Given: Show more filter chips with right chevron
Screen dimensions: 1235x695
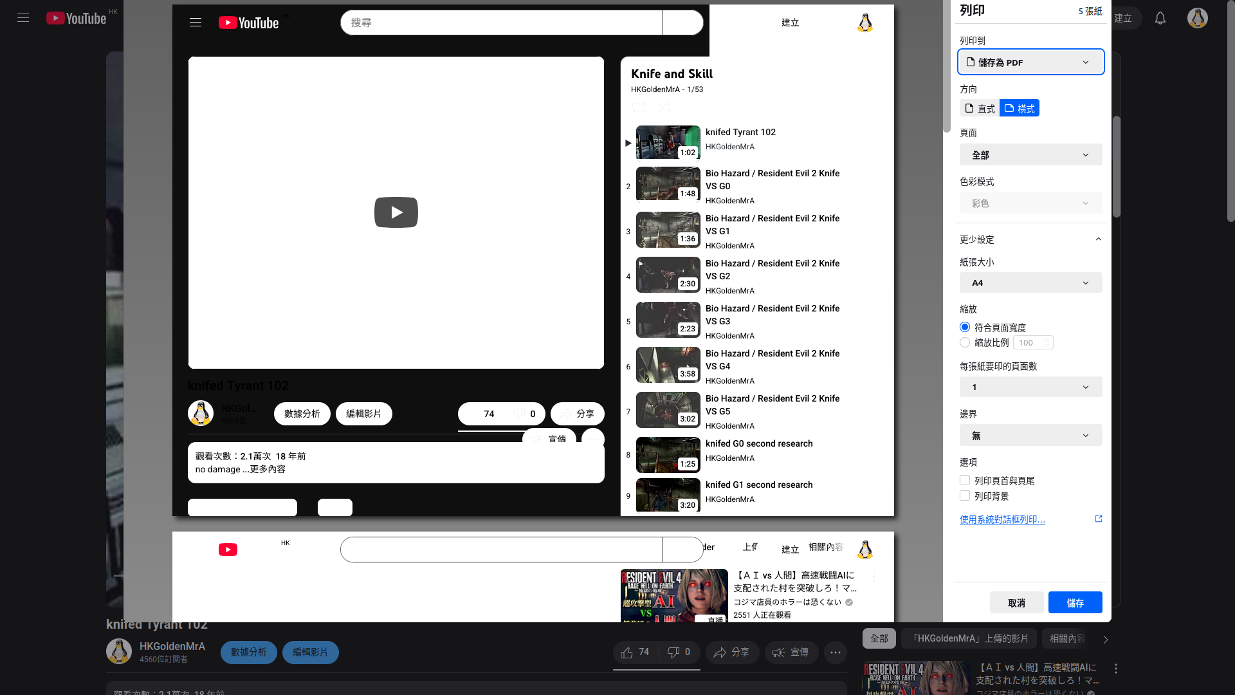Looking at the screenshot, I should pyautogui.click(x=1106, y=639).
